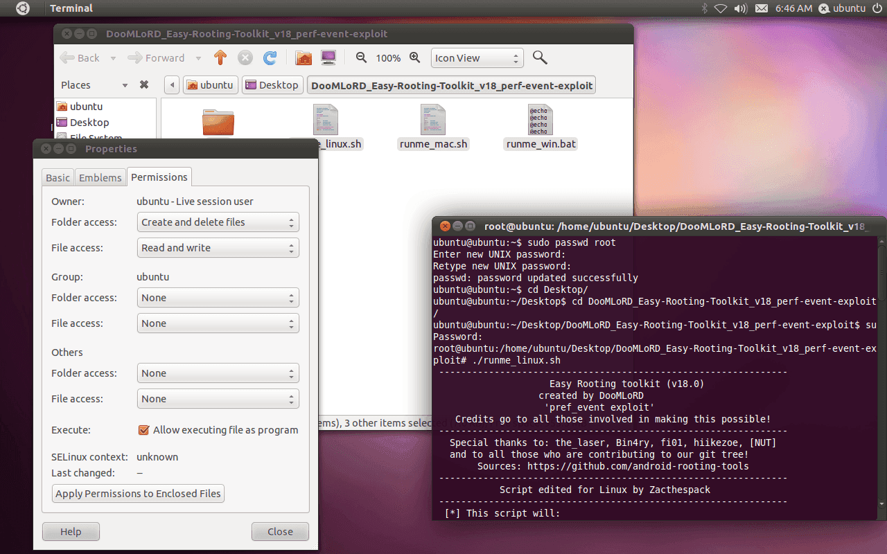Expand the Places sidebar selector dropdown
887x554 pixels.
(x=125, y=85)
